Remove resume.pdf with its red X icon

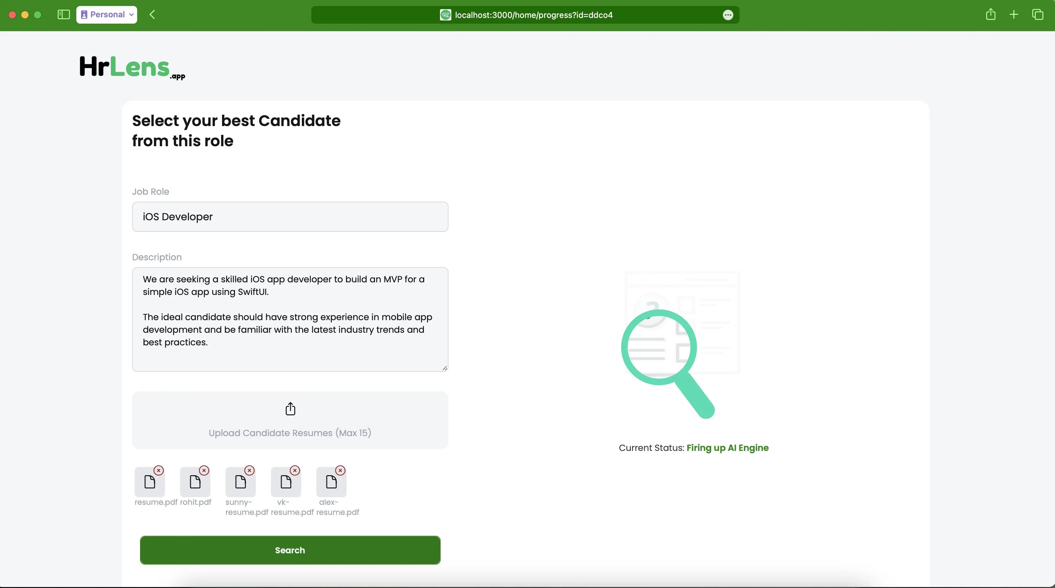coord(159,470)
